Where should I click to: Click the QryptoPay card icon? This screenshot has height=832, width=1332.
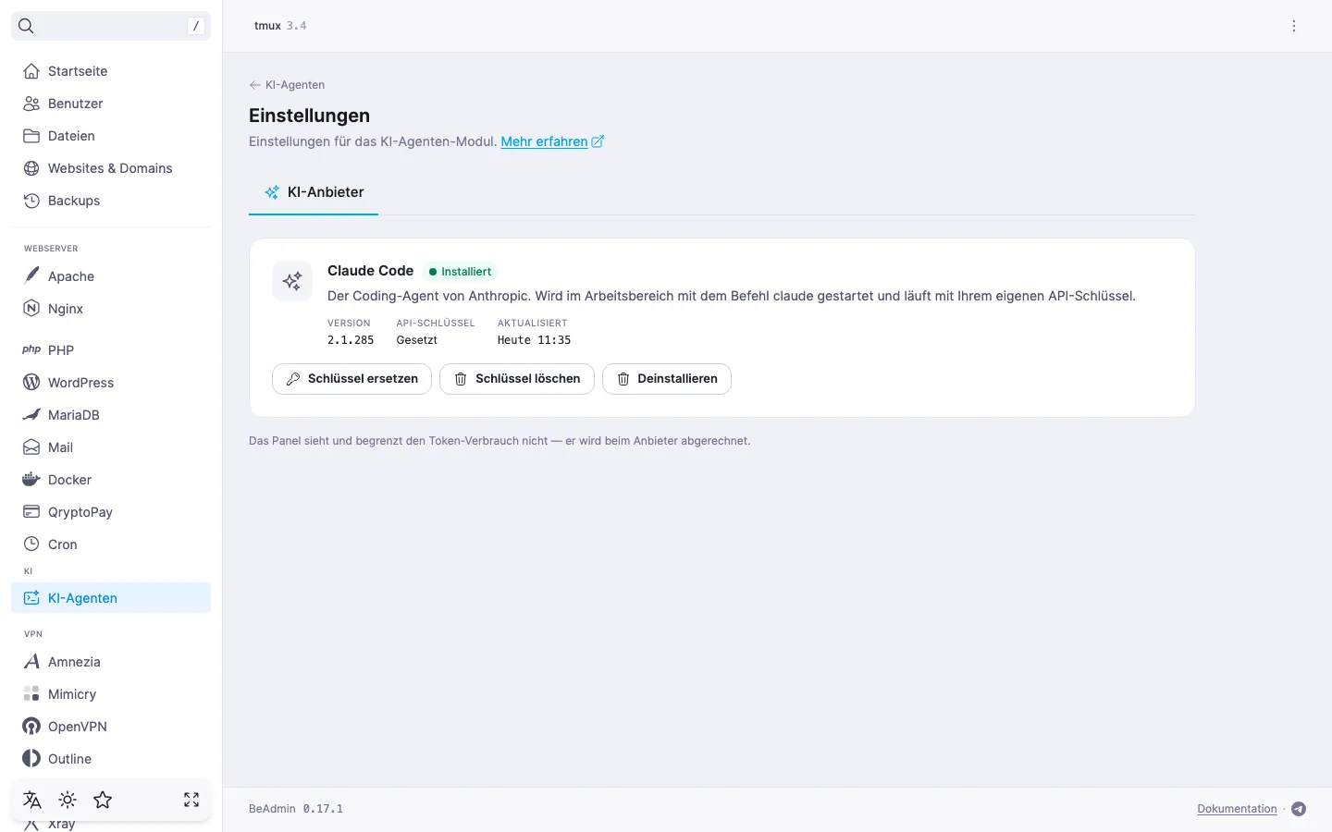[x=31, y=512]
